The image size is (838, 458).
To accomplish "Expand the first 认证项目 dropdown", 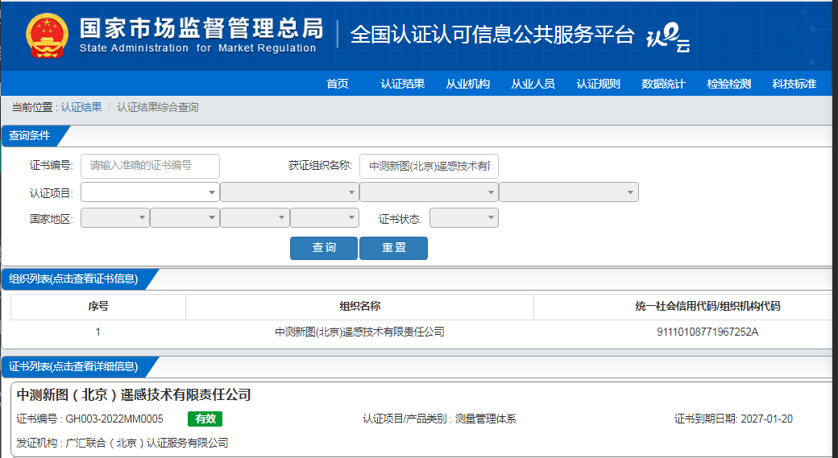I will pyautogui.click(x=150, y=192).
